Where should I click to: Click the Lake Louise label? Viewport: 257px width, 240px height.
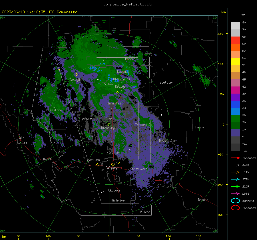click(22, 140)
